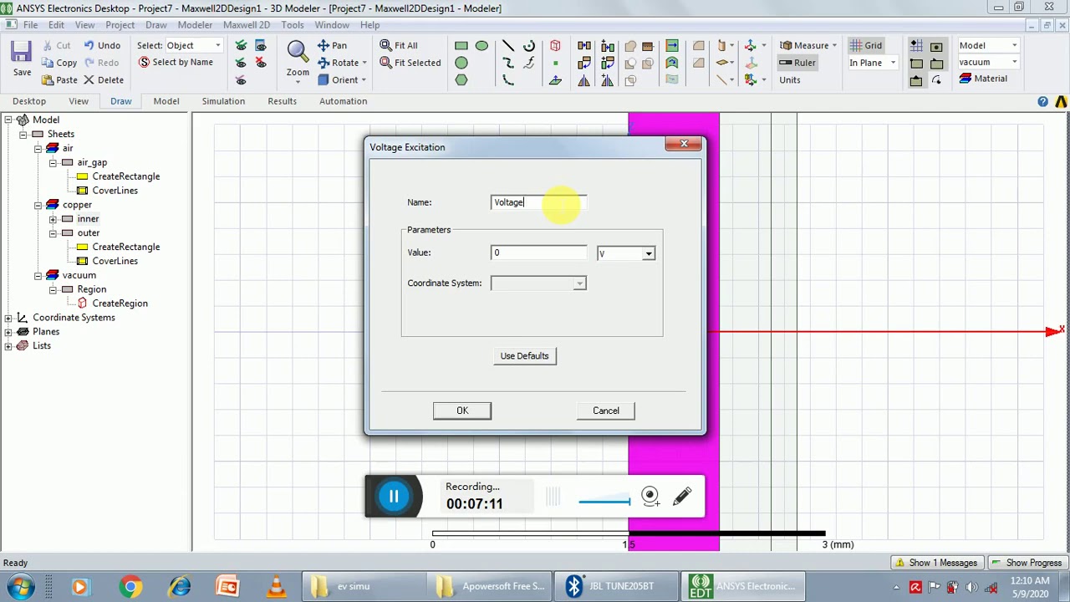Select air_gap in the model tree
This screenshot has height=602, width=1070.
click(x=92, y=162)
